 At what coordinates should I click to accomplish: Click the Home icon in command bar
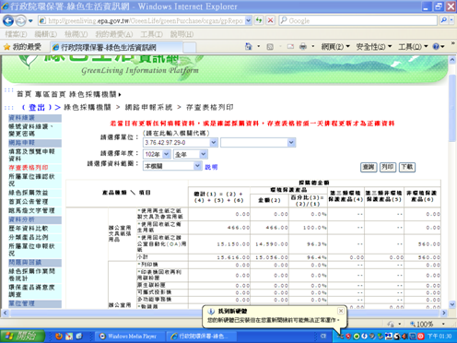tap(248, 47)
